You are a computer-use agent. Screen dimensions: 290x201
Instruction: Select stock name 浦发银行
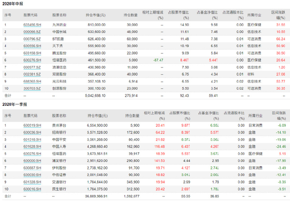pyautogui.click(x=59, y=161)
